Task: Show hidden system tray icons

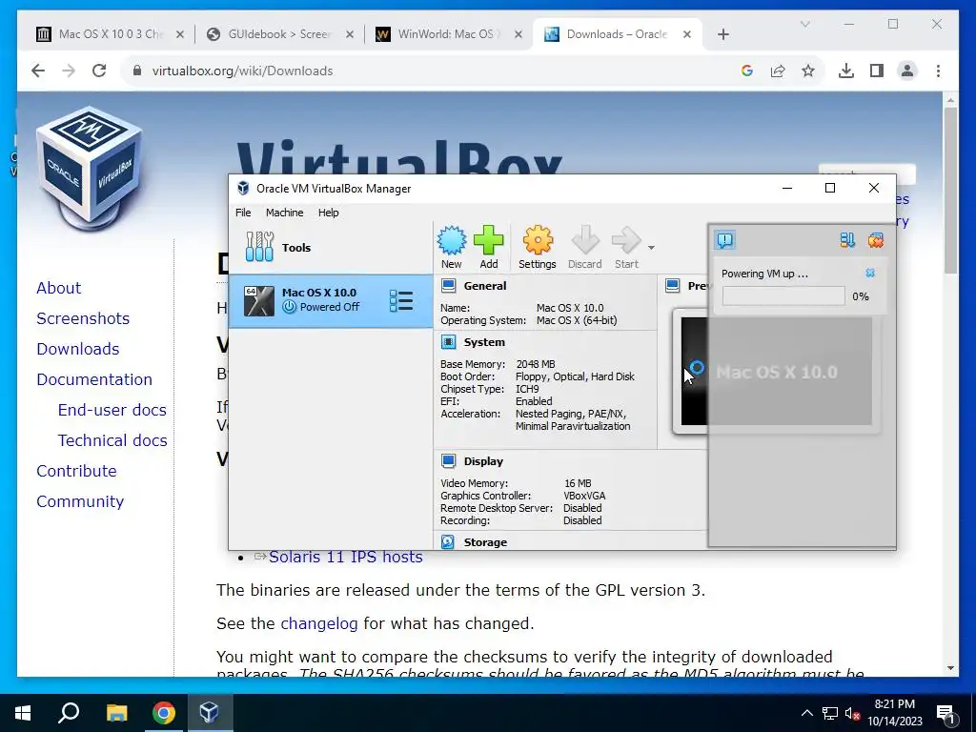Action: tap(806, 713)
